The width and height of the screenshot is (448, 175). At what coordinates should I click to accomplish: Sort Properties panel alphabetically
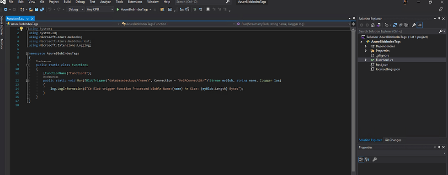pyautogui.click(x=368, y=159)
